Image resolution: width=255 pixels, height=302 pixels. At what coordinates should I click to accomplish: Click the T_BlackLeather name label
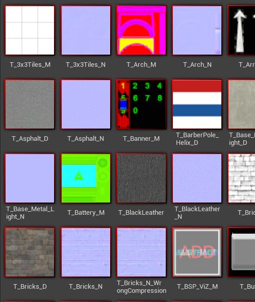click(x=141, y=213)
